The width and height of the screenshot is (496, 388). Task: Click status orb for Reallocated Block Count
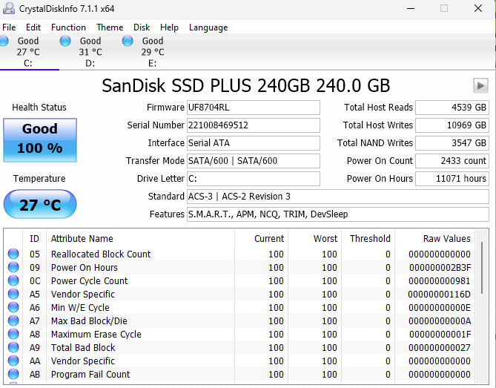[13, 254]
